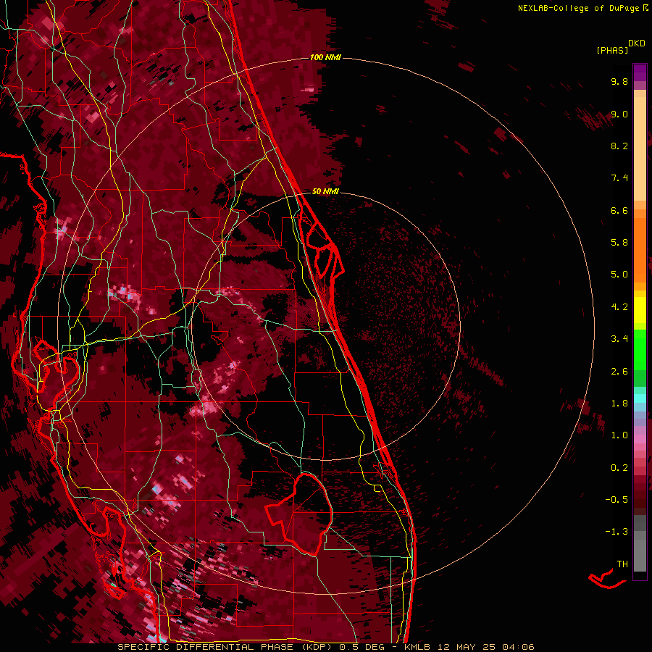
Task: Select the 0.2 scale value
Action: [x=619, y=468]
